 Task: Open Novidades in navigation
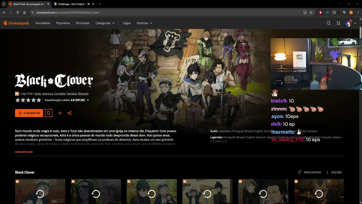click(43, 23)
